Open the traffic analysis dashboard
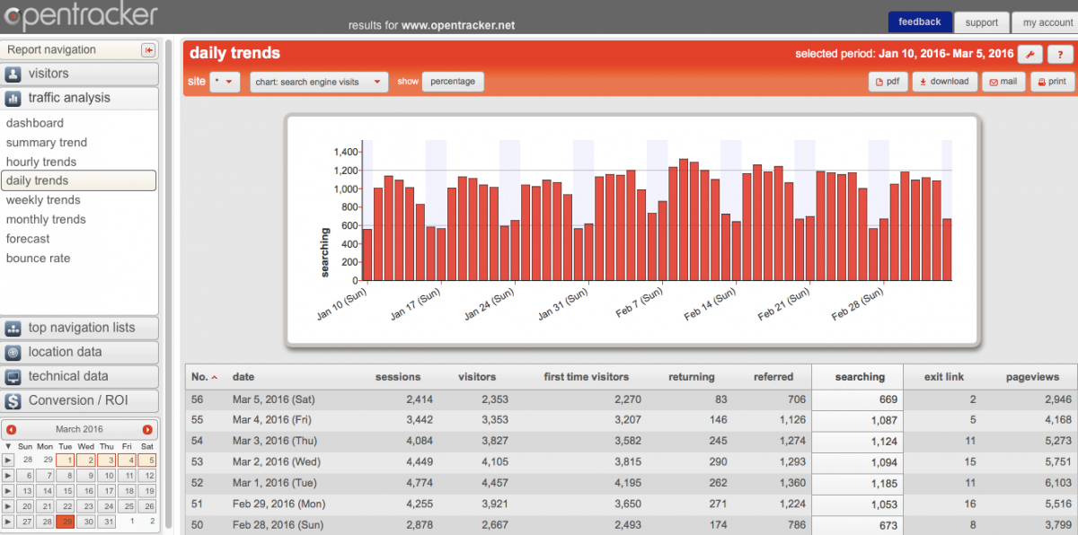The height and width of the screenshot is (535, 1078). coord(35,123)
